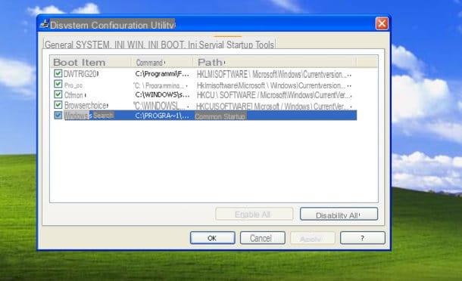462x281 pixels.
Task: Close the System Configuration Utility window
Action: (382, 23)
